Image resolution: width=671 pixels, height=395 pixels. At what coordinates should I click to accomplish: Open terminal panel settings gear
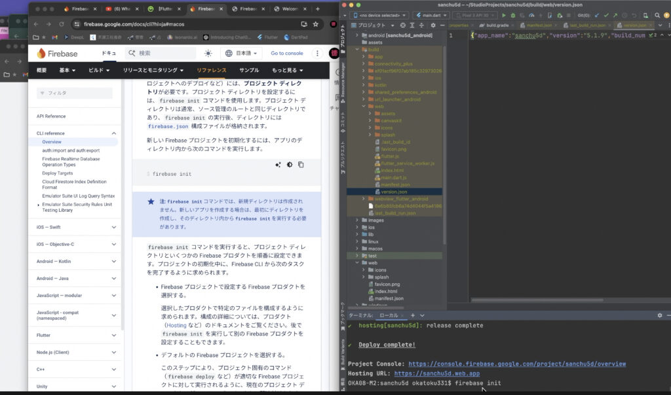click(x=659, y=315)
